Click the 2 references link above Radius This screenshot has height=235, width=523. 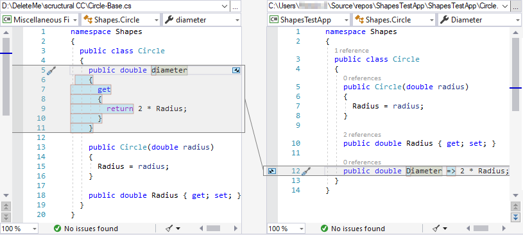[362, 135]
